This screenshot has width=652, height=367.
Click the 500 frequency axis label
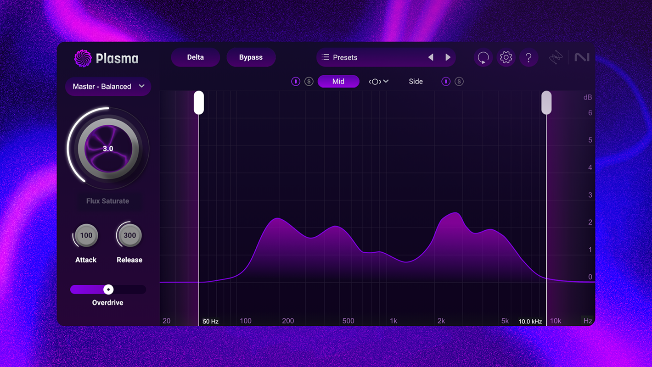348,321
